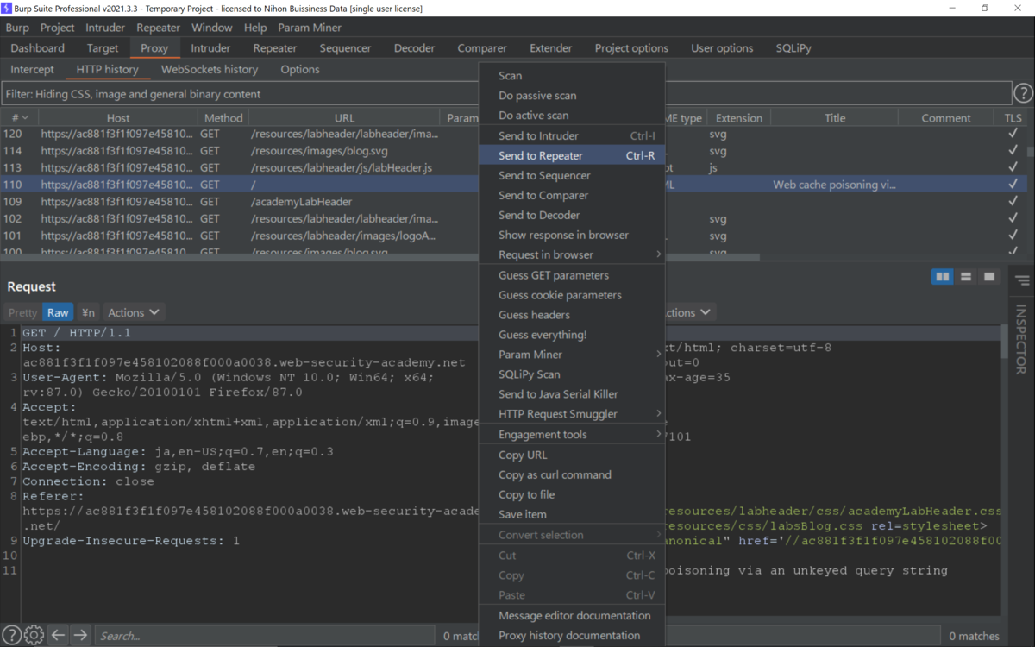Choose Send to Repeater
Viewport: 1035px width, 647px height.
tap(572, 155)
